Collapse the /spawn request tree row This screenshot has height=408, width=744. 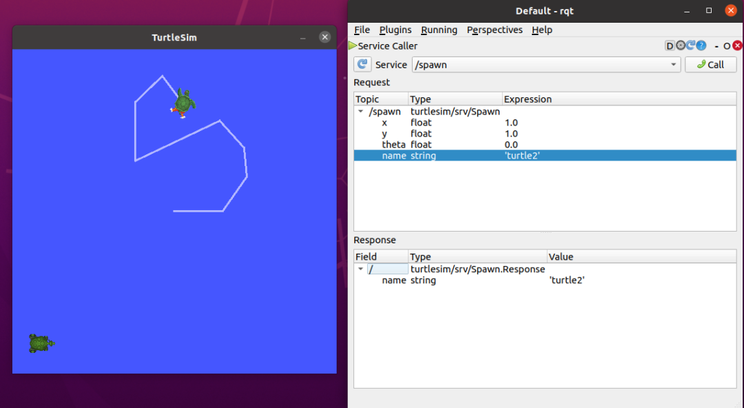pos(360,112)
